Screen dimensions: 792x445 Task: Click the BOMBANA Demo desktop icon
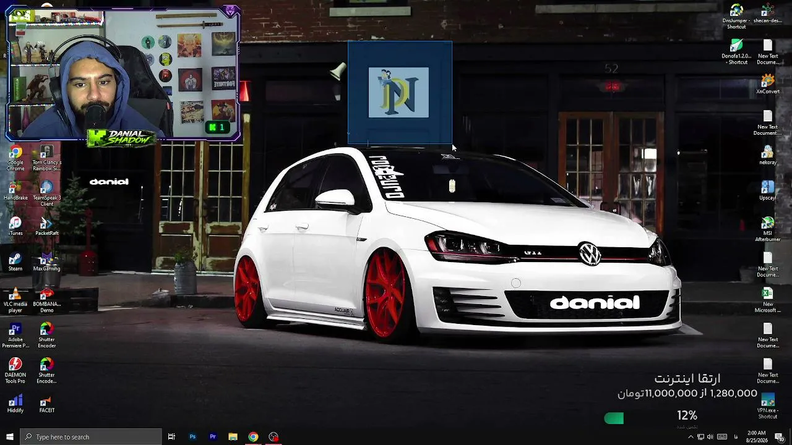coord(46,300)
